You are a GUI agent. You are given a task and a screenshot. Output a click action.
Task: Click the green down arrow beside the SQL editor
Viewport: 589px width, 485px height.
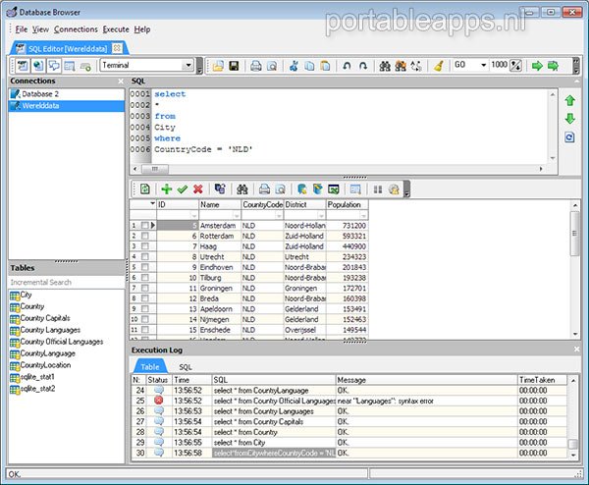(x=569, y=119)
